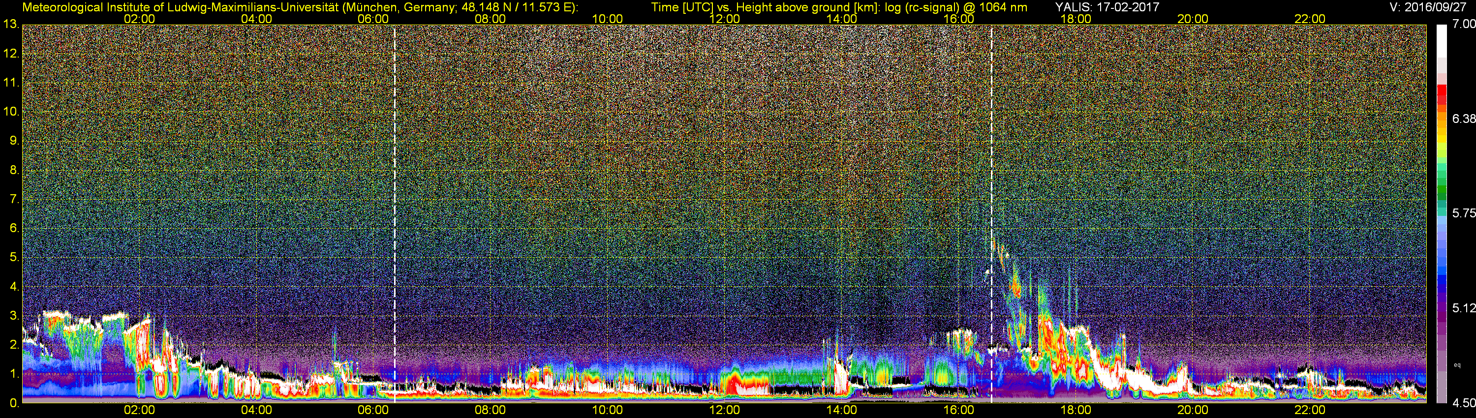Click the 7.00 colorbar maximum value

coord(1463,24)
